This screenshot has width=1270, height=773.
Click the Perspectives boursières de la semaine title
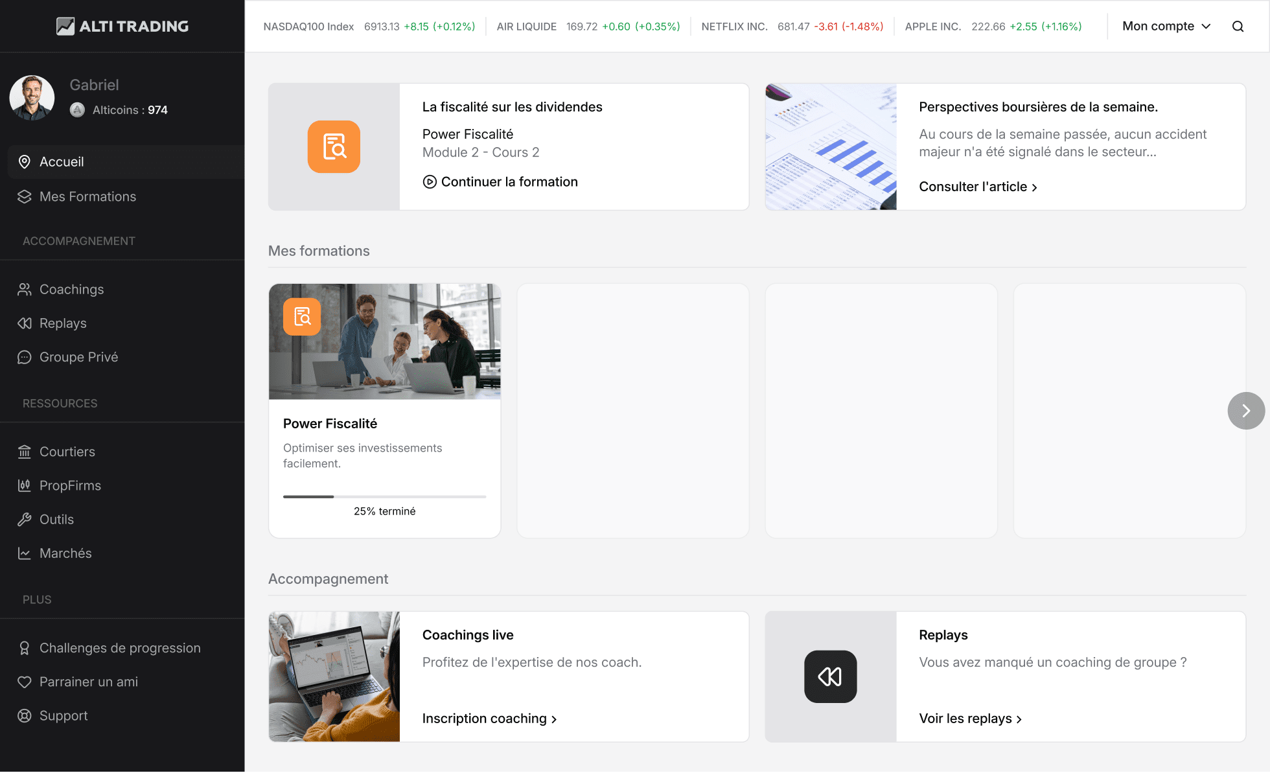pyautogui.click(x=1038, y=107)
